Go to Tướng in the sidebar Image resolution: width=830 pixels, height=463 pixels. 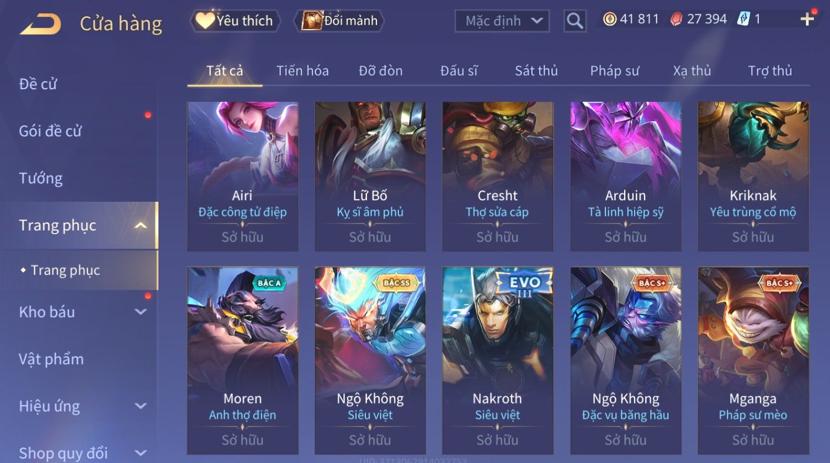coord(41,179)
